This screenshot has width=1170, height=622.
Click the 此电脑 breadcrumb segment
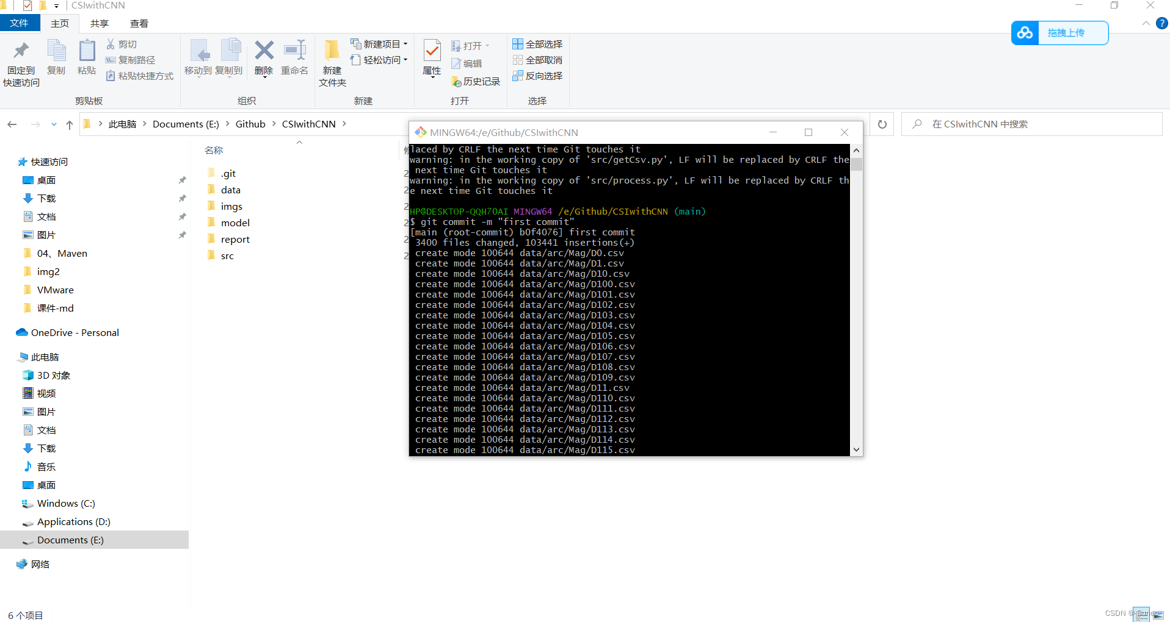point(122,124)
